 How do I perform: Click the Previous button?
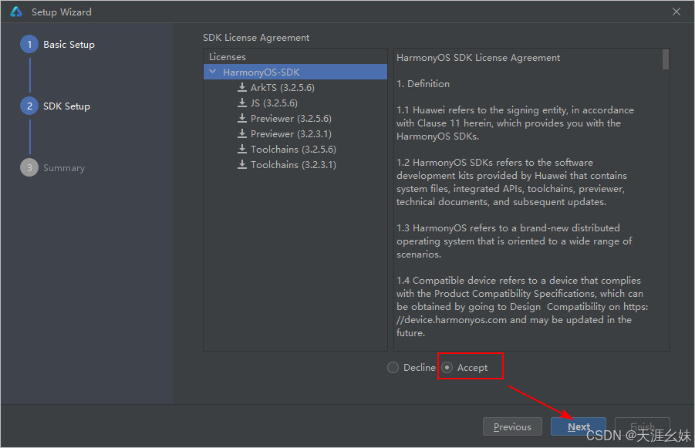click(x=512, y=426)
